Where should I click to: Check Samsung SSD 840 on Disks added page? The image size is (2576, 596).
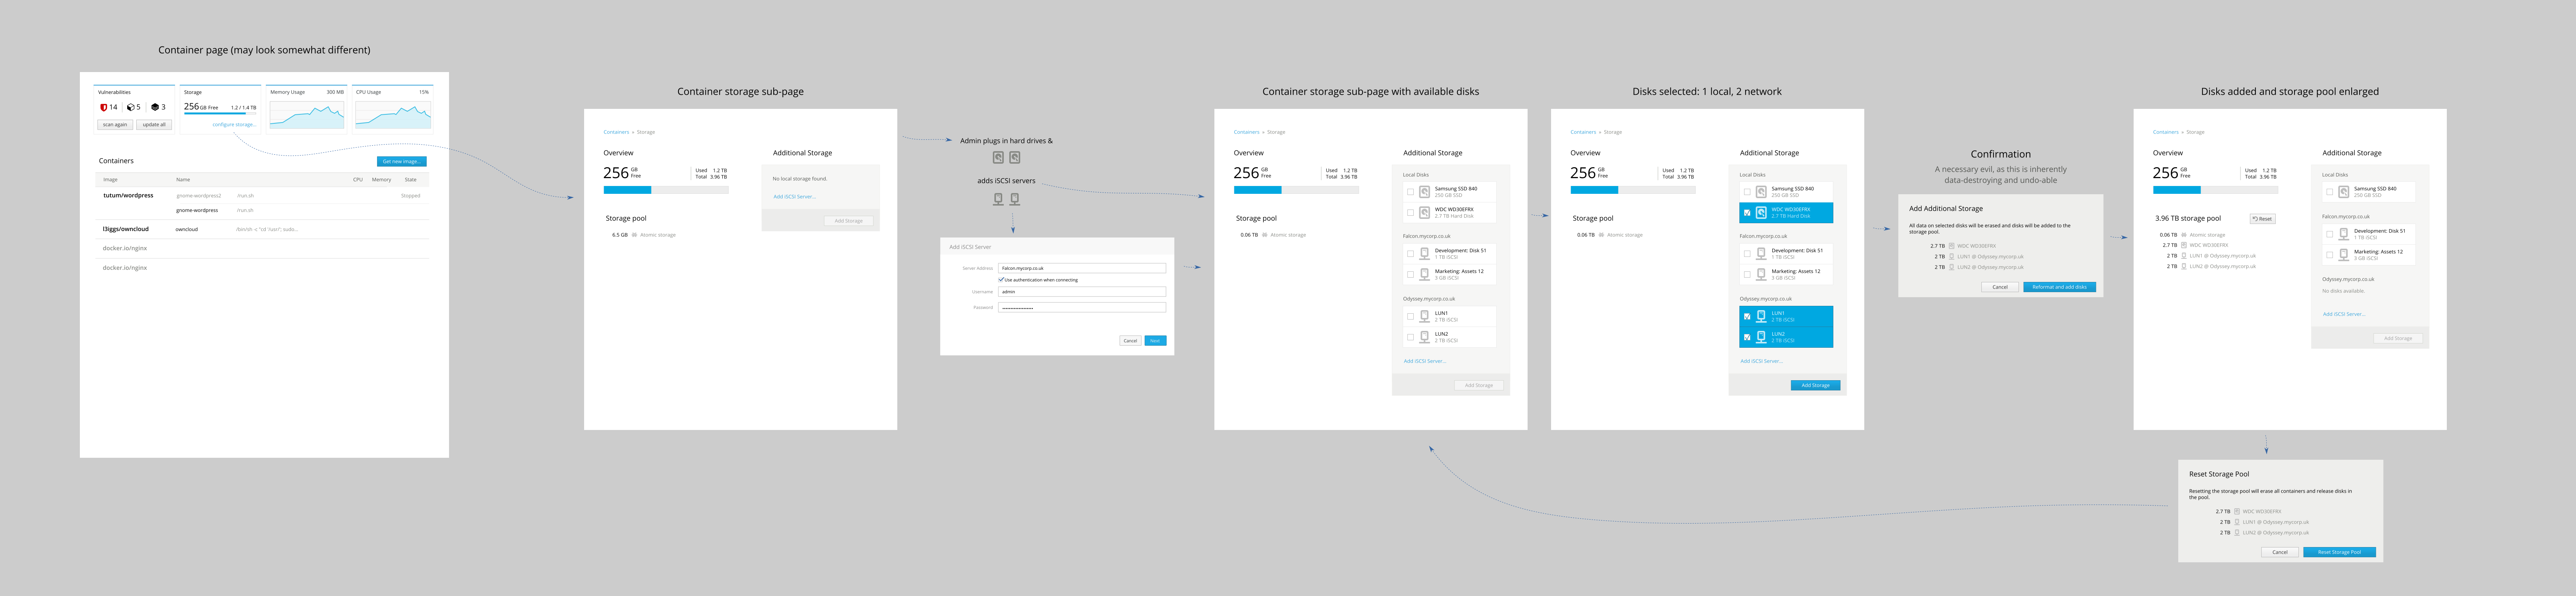pyautogui.click(x=2330, y=192)
